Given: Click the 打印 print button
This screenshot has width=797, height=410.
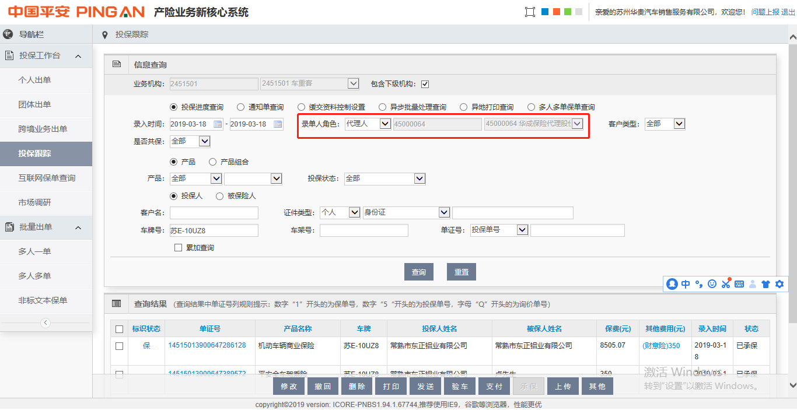Looking at the screenshot, I should click(391, 386).
